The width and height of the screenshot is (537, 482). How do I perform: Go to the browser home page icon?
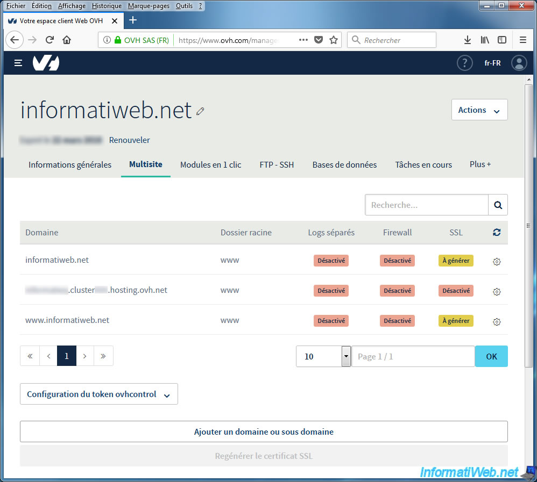point(67,40)
